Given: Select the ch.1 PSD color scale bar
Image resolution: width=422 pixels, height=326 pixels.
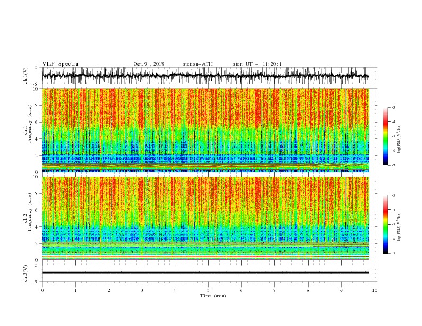Looking at the screenshot, I should (x=385, y=136).
